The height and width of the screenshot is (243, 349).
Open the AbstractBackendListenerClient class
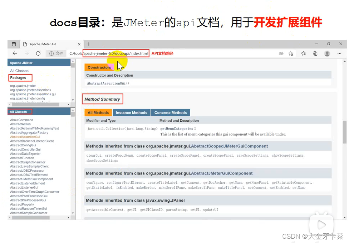32,141
